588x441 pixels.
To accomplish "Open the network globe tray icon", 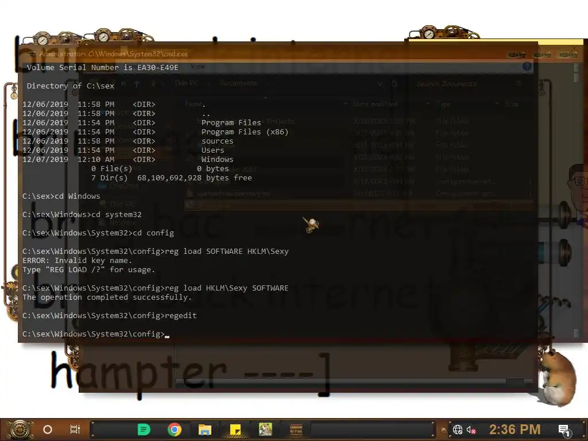I will tap(458, 430).
